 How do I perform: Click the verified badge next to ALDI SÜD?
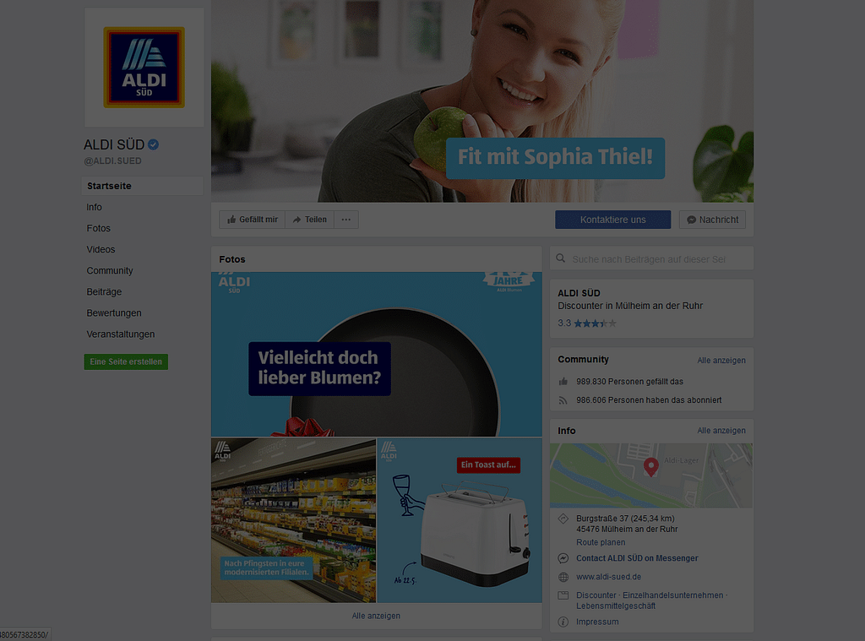154,144
